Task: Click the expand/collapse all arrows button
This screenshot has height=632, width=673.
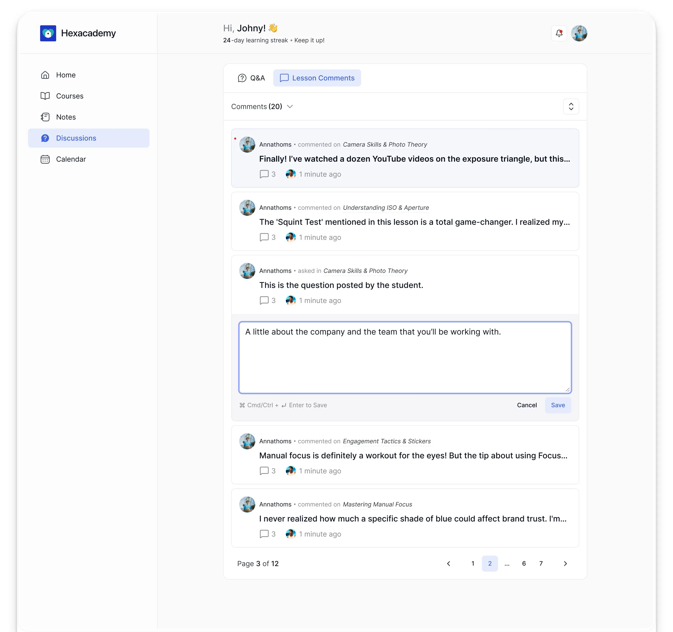Action: 571,107
